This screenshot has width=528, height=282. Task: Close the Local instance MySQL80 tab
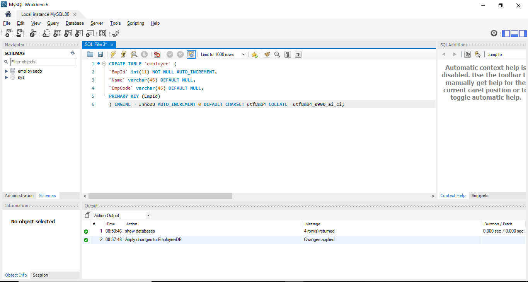pos(75,14)
